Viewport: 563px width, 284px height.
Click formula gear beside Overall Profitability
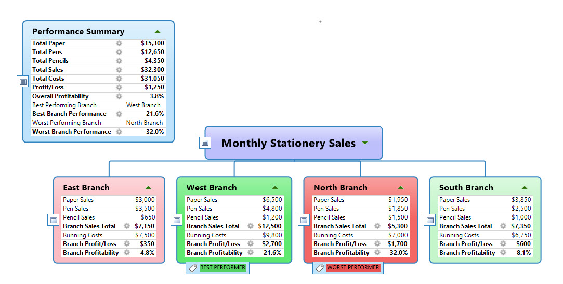pyautogui.click(x=119, y=96)
